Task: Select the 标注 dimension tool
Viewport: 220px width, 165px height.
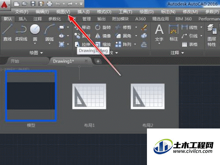Action: pos(174,33)
